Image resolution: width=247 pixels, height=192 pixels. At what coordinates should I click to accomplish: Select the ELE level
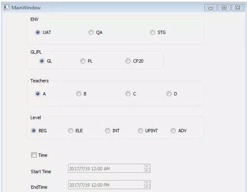[71, 131]
